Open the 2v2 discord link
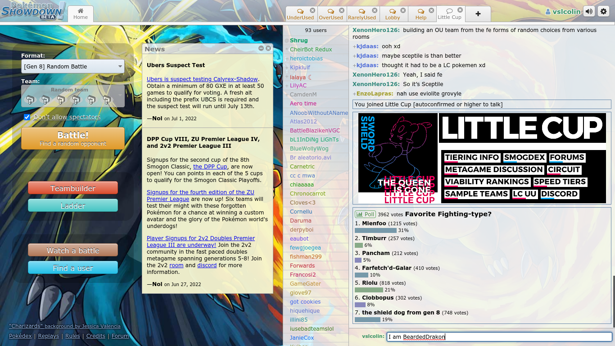Viewport: 615px width, 346px height. point(207,265)
